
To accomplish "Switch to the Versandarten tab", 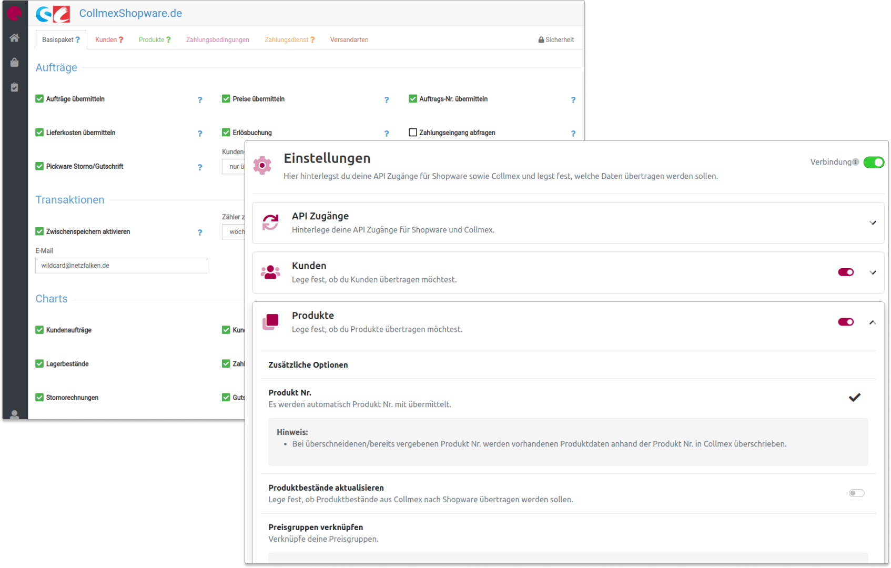I will tap(349, 40).
